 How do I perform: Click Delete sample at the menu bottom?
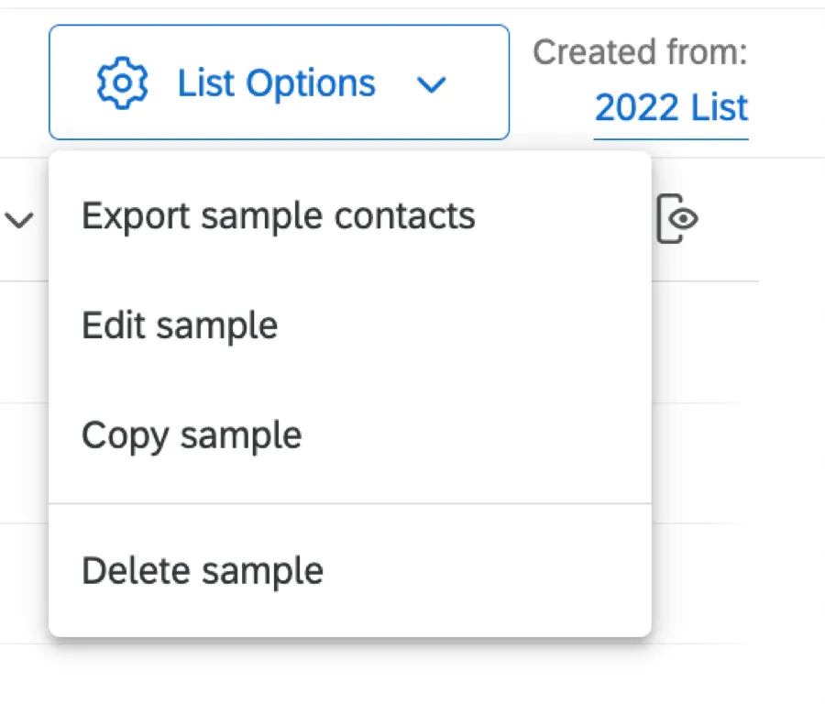(x=203, y=570)
